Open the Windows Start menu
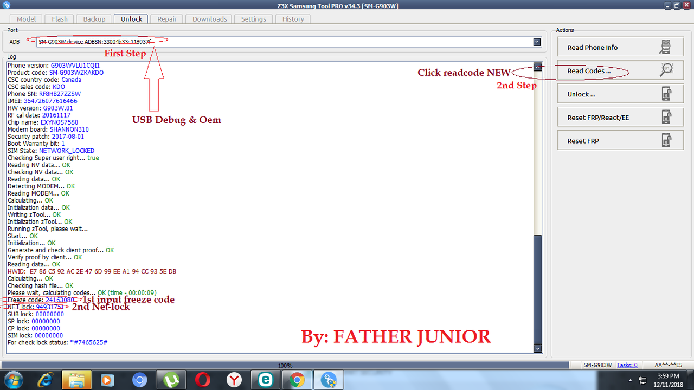The height and width of the screenshot is (390, 694). 13,380
